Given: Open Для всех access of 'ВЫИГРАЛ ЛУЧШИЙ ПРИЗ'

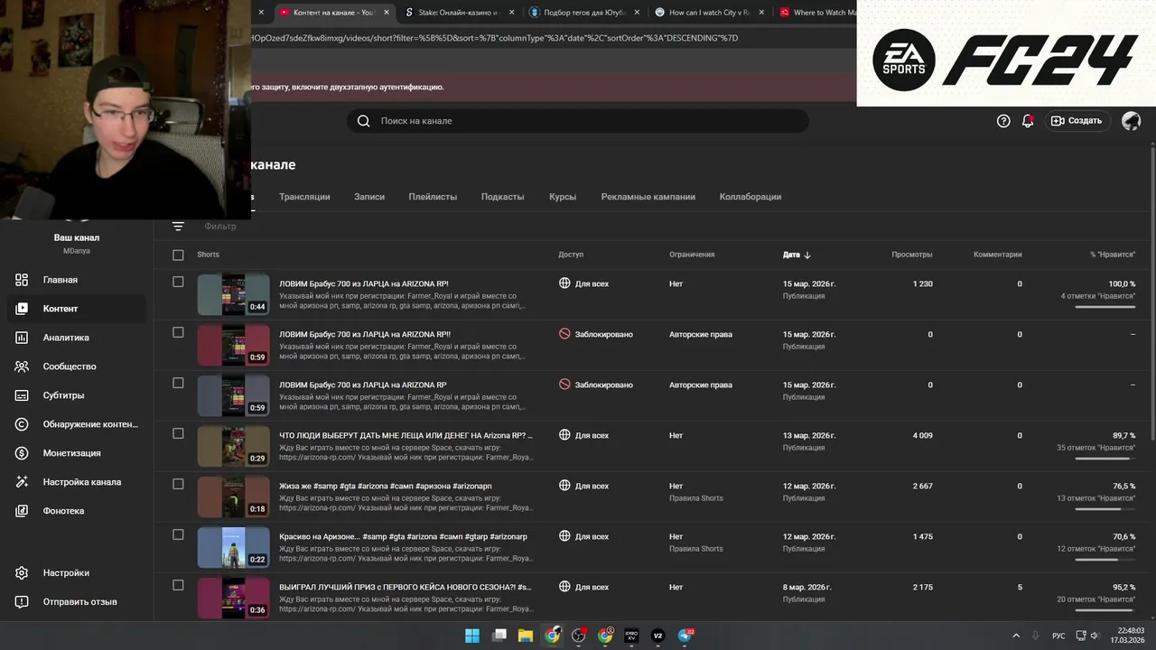Looking at the screenshot, I should click(584, 587).
